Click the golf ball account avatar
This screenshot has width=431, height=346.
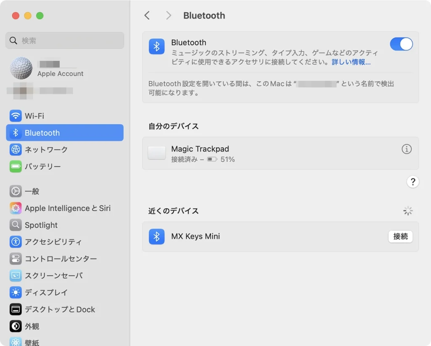coord(21,68)
